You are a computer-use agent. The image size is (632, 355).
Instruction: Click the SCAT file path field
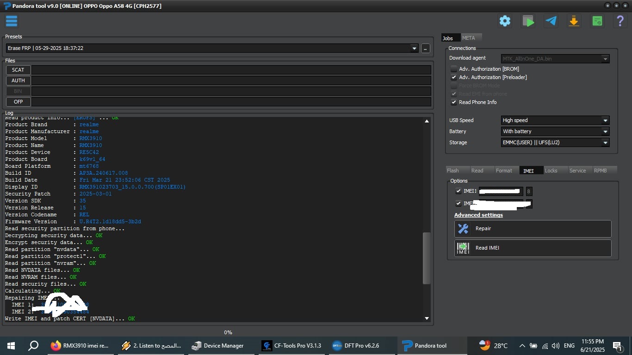click(231, 70)
